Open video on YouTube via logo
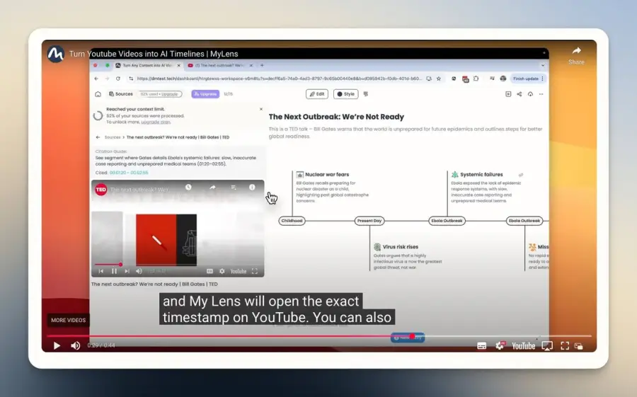The height and width of the screenshot is (397, 637). pos(523,346)
